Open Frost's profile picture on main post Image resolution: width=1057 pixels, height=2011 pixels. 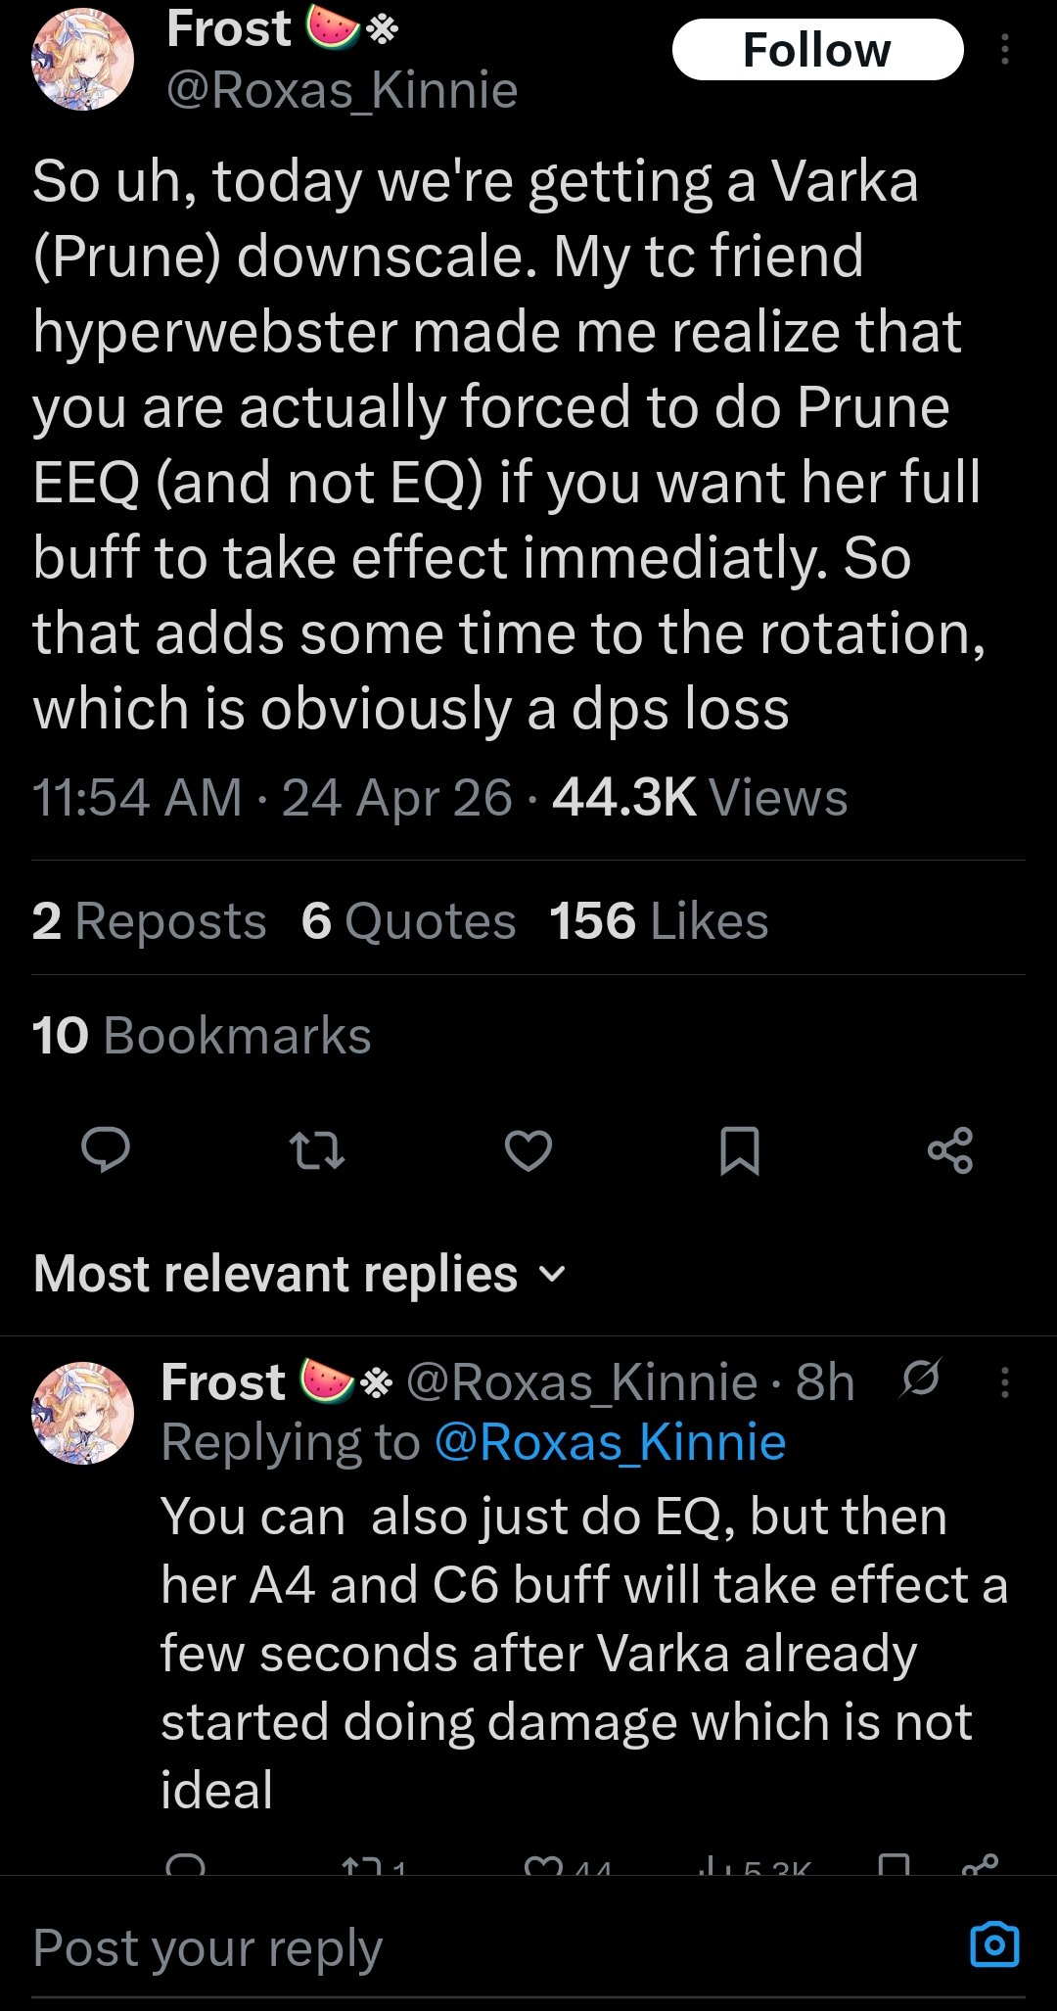click(x=83, y=60)
